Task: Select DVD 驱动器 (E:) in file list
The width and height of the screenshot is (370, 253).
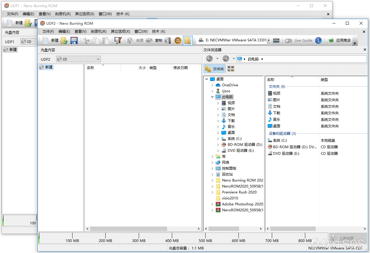Action: pyautogui.click(x=286, y=153)
